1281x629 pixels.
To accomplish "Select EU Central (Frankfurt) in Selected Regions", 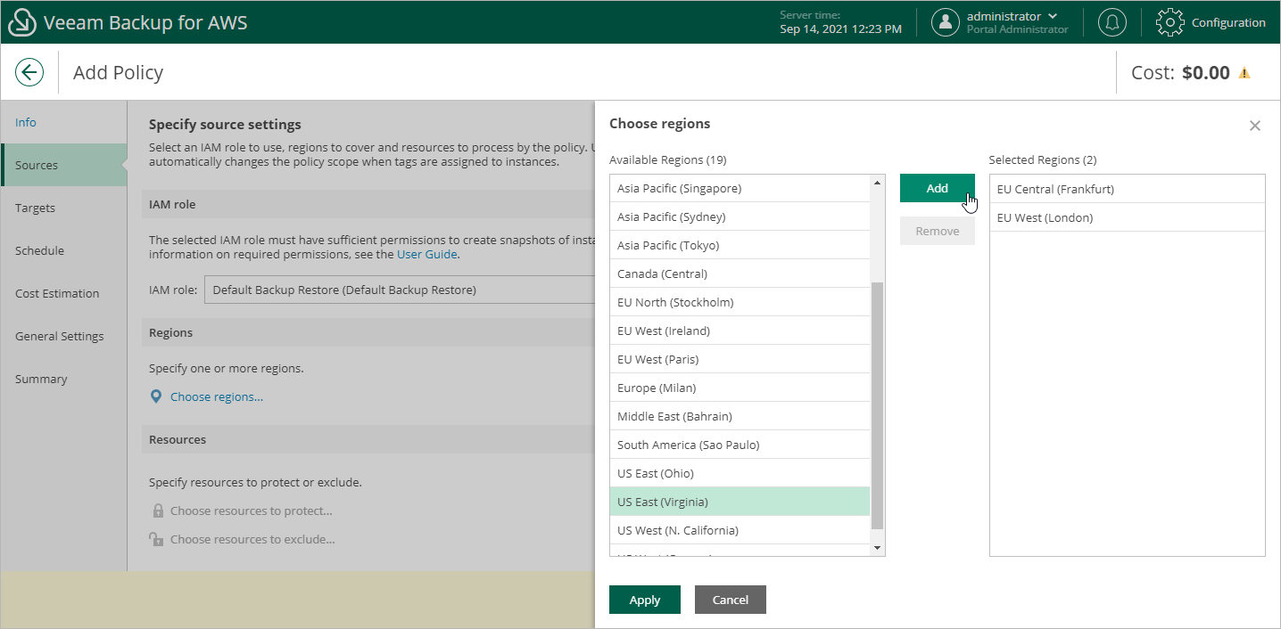I will point(1055,189).
